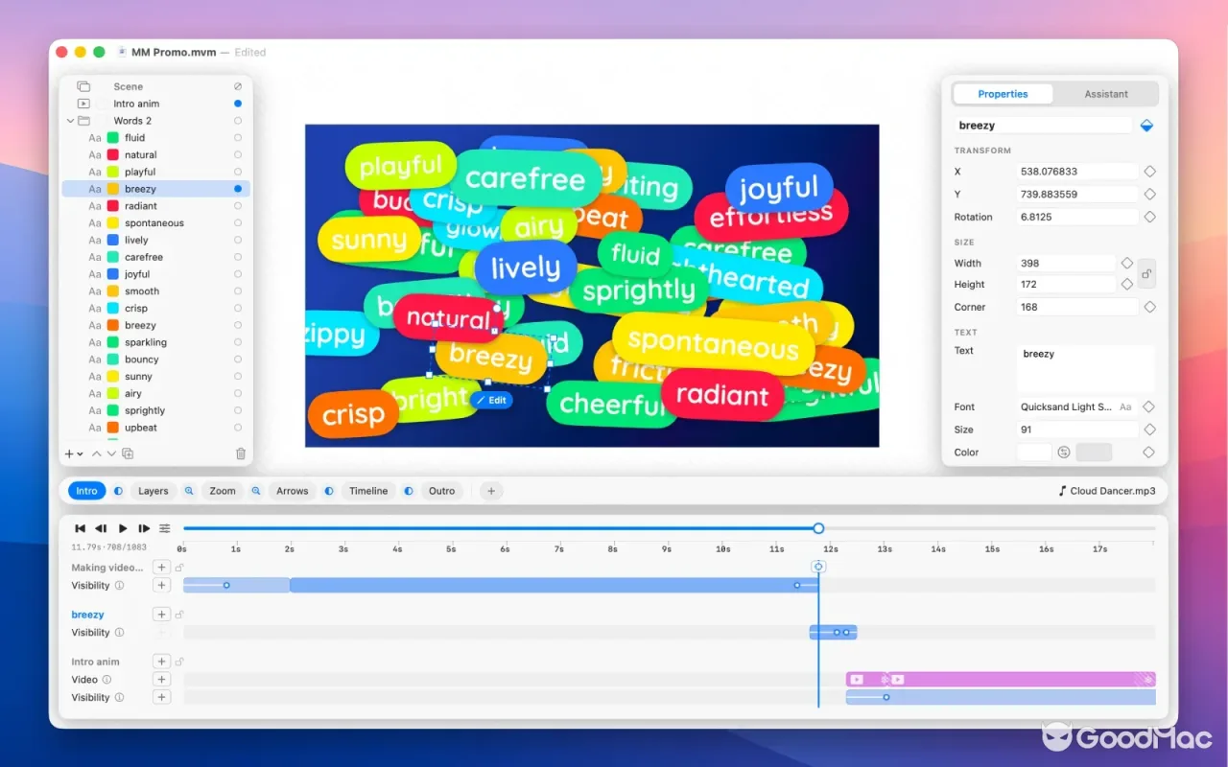Collapse the Words 2 folder
The image size is (1228, 767).
tap(70, 121)
